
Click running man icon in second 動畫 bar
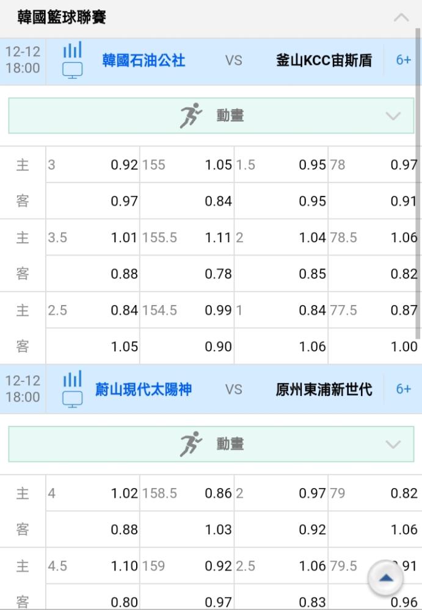coord(191,444)
